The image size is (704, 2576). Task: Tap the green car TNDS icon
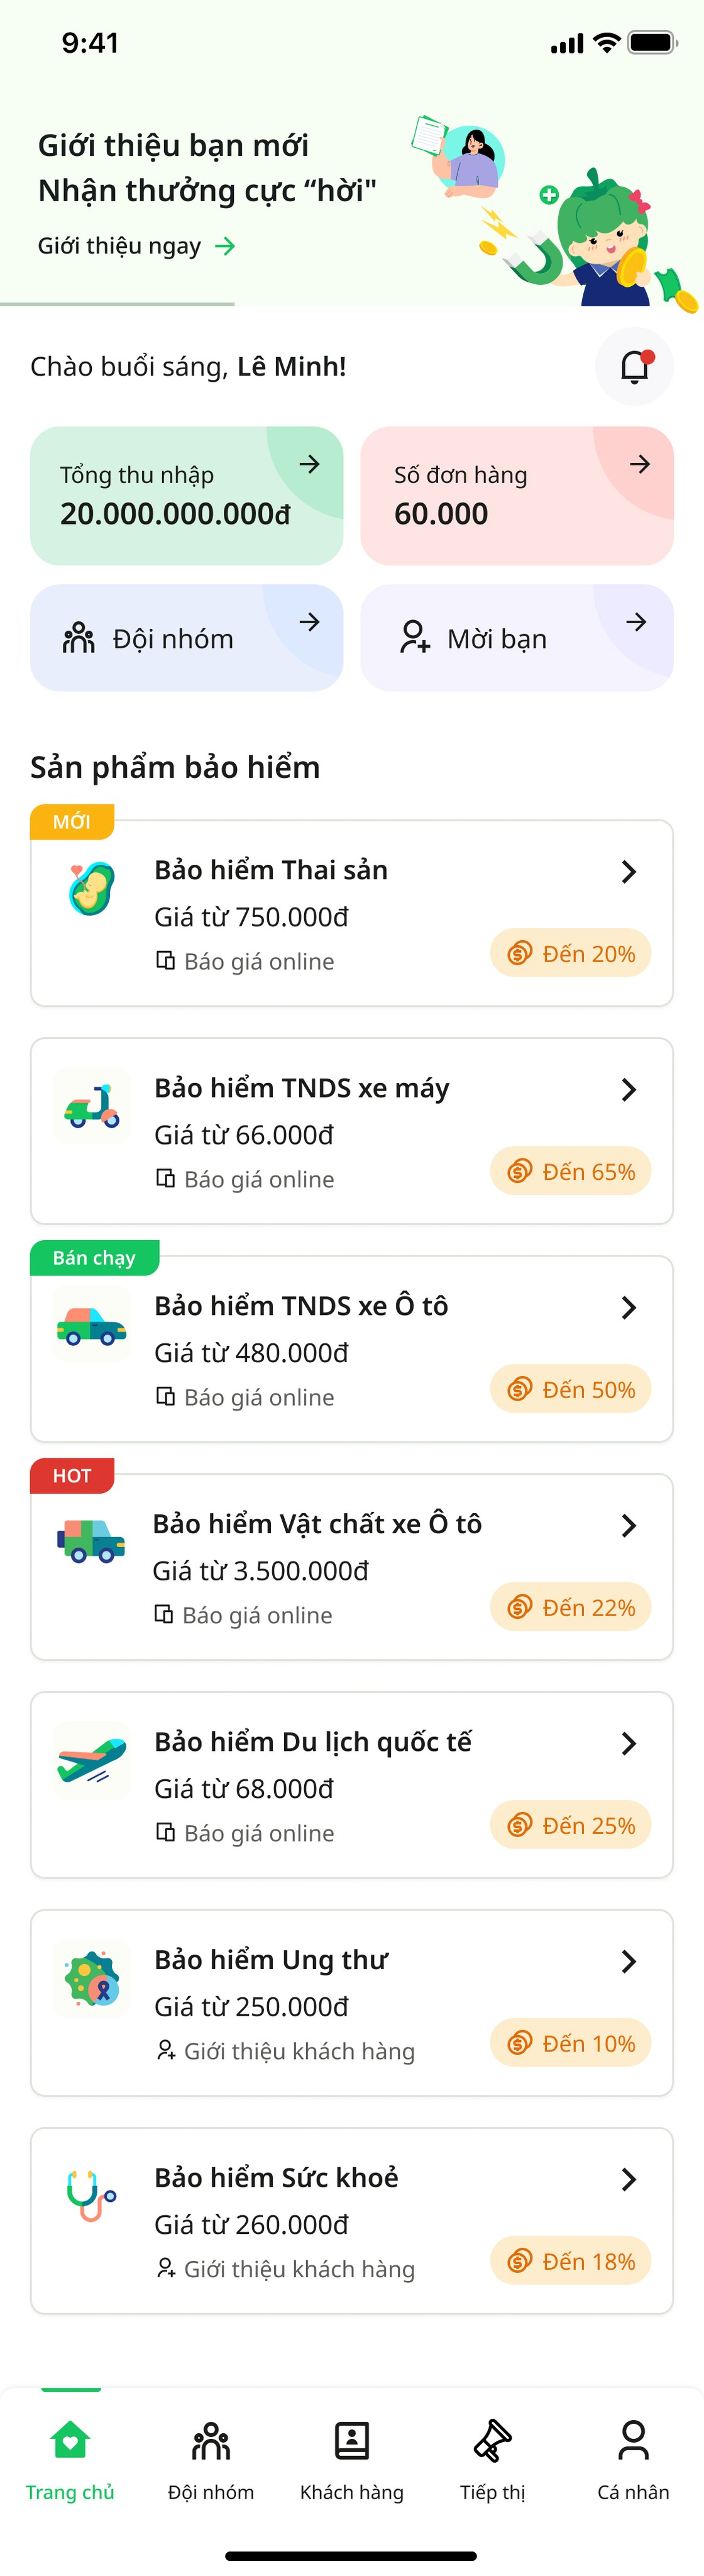click(x=92, y=1325)
